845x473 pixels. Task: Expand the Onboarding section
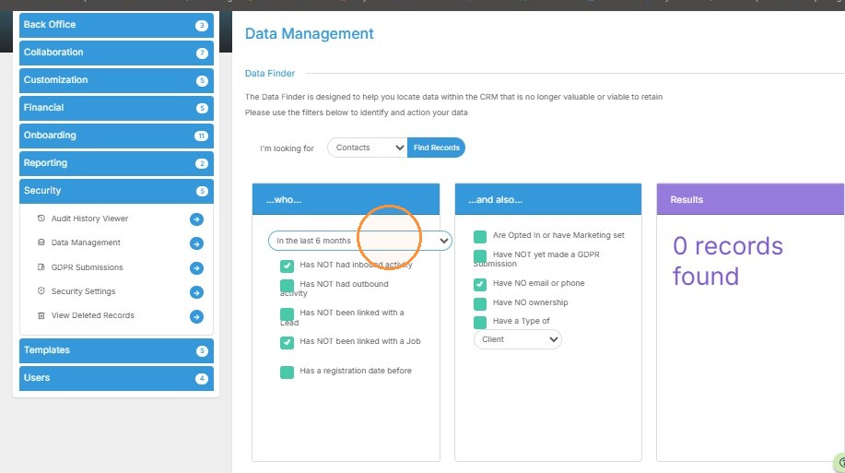pos(116,136)
